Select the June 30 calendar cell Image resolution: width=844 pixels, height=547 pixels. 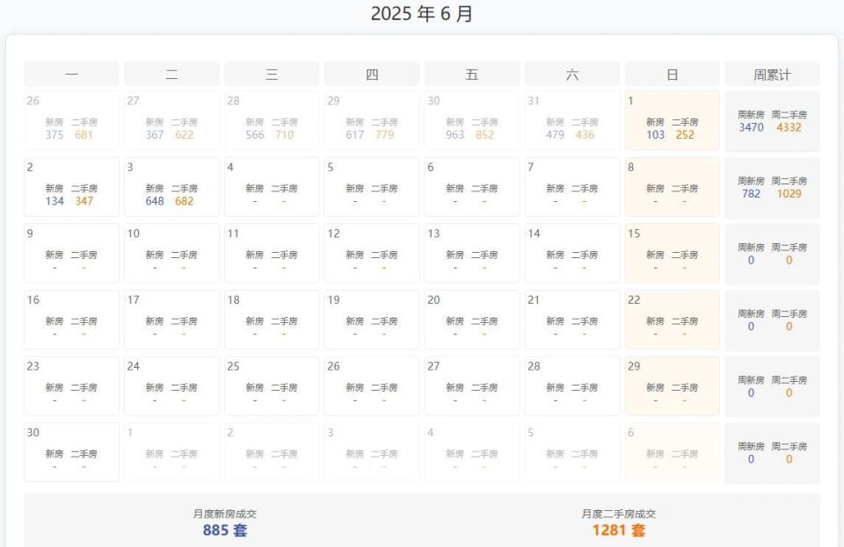coord(71,452)
